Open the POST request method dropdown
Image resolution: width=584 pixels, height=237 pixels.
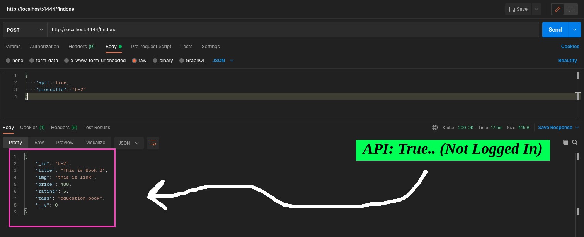click(x=25, y=29)
